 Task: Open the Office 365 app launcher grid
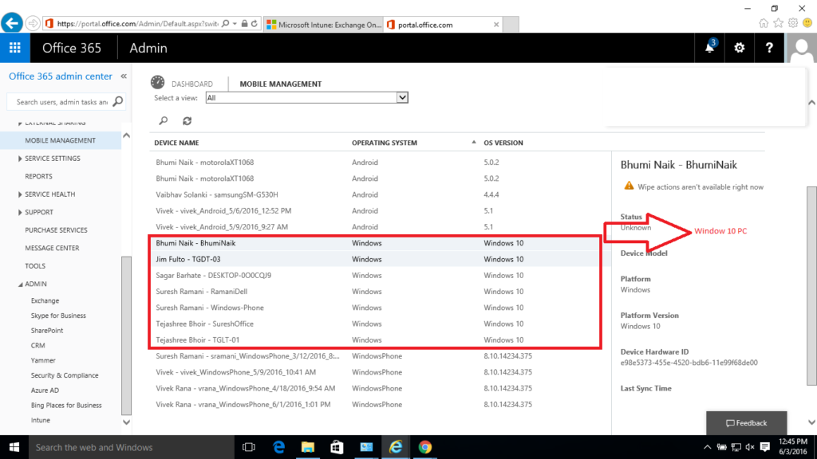14,48
